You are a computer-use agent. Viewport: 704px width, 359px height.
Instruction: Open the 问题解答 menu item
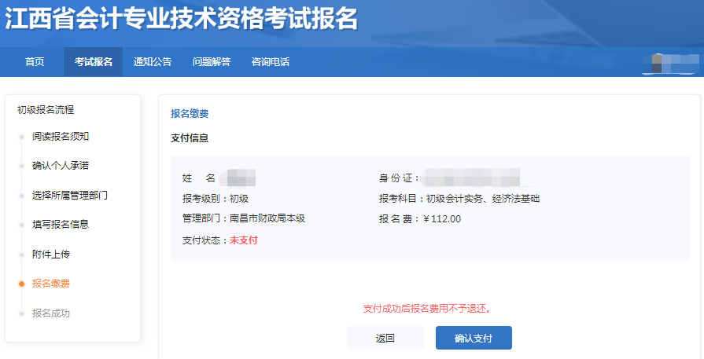click(212, 62)
